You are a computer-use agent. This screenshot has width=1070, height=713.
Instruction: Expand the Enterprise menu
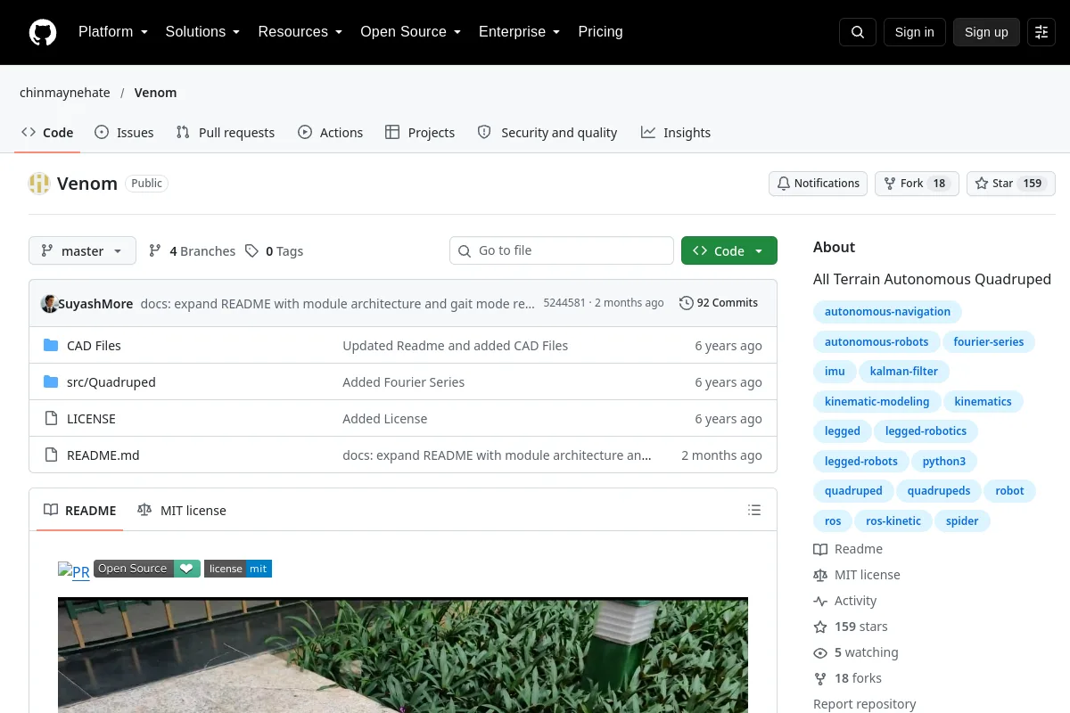(x=520, y=32)
